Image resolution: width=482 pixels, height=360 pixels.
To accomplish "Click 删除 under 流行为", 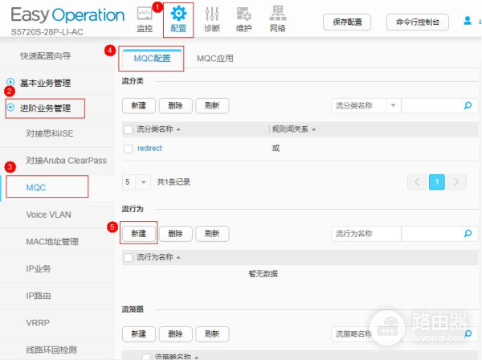I will (175, 234).
